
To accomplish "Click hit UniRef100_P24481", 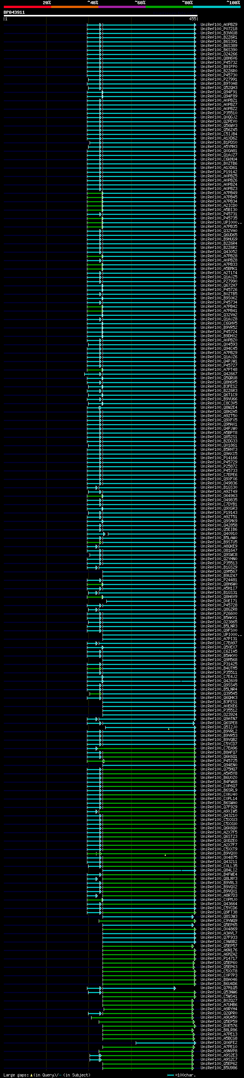I will [218, 580].
